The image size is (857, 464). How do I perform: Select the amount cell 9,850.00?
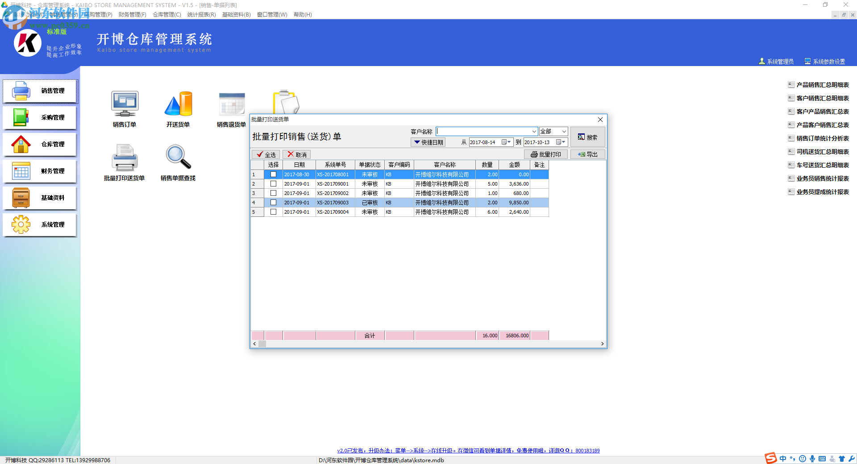click(x=515, y=203)
